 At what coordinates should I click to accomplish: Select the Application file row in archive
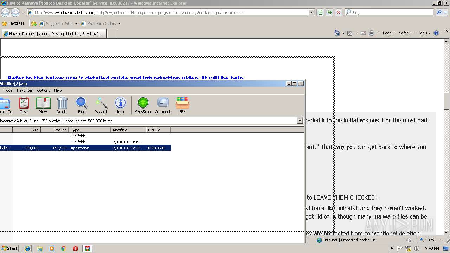click(x=85, y=148)
